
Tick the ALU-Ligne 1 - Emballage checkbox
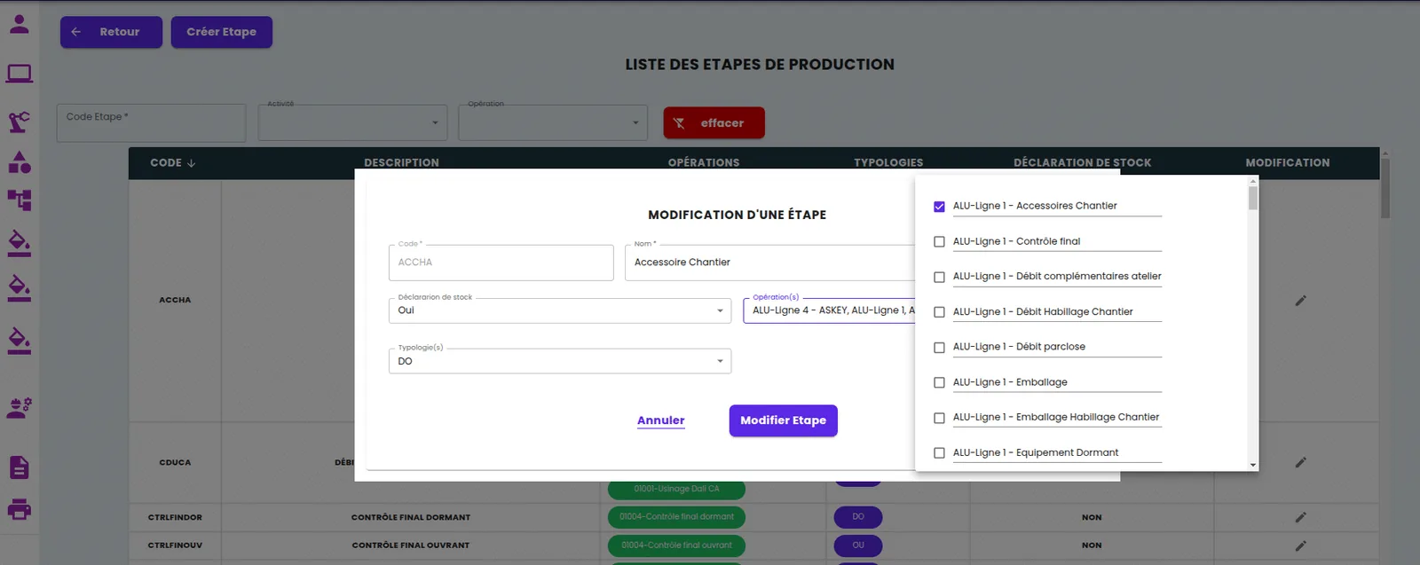click(x=939, y=383)
